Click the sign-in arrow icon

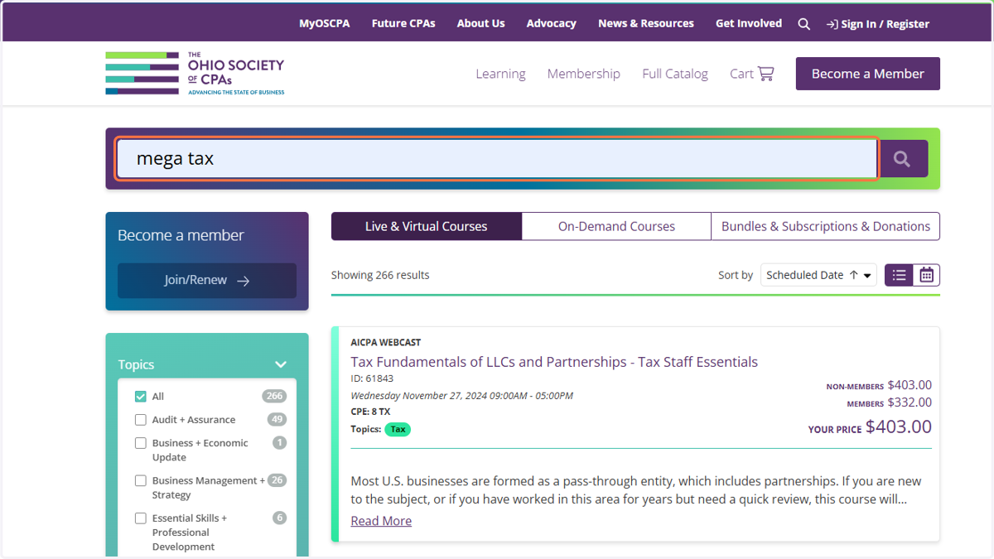click(832, 24)
